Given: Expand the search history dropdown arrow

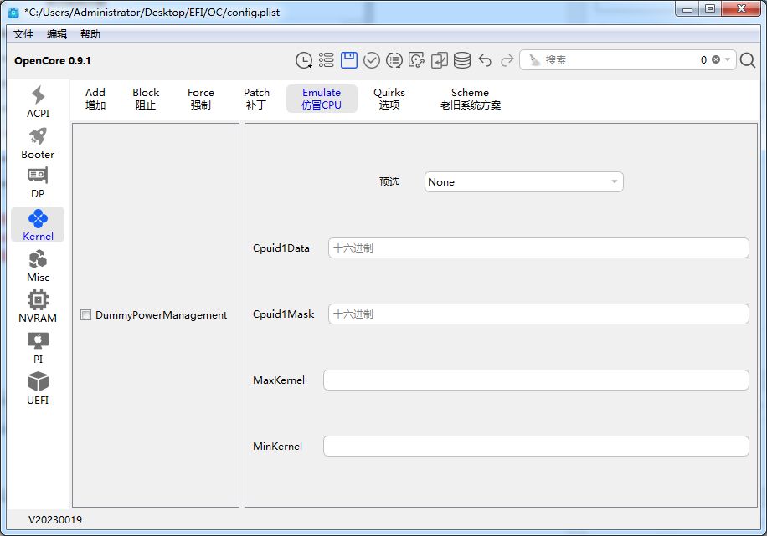Looking at the screenshot, I should [728, 60].
